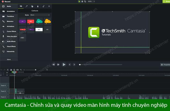Choose the purple double-arrow callout
This screenshot has width=170, height=111.
click(x=31, y=30)
